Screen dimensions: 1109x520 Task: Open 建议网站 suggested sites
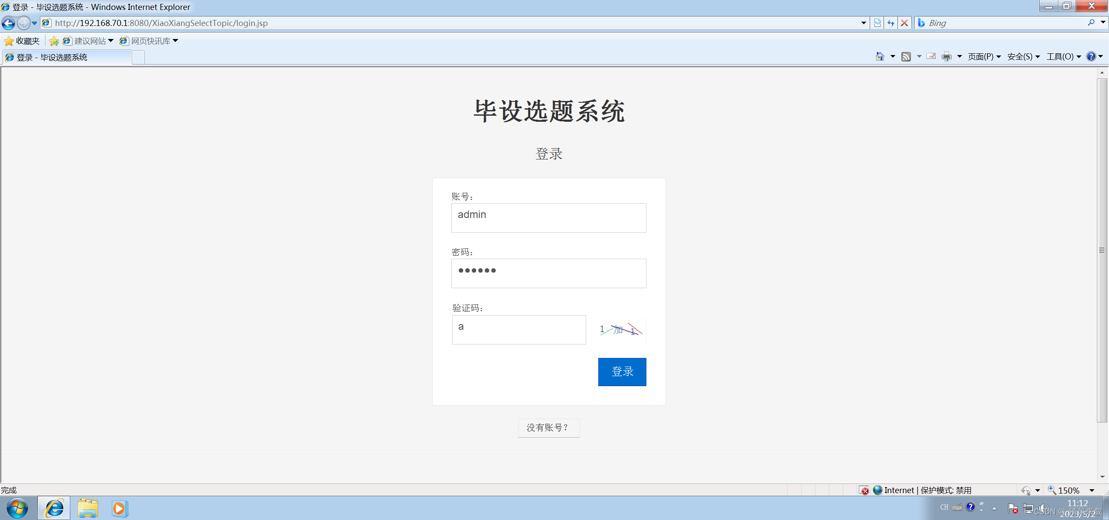click(x=88, y=41)
